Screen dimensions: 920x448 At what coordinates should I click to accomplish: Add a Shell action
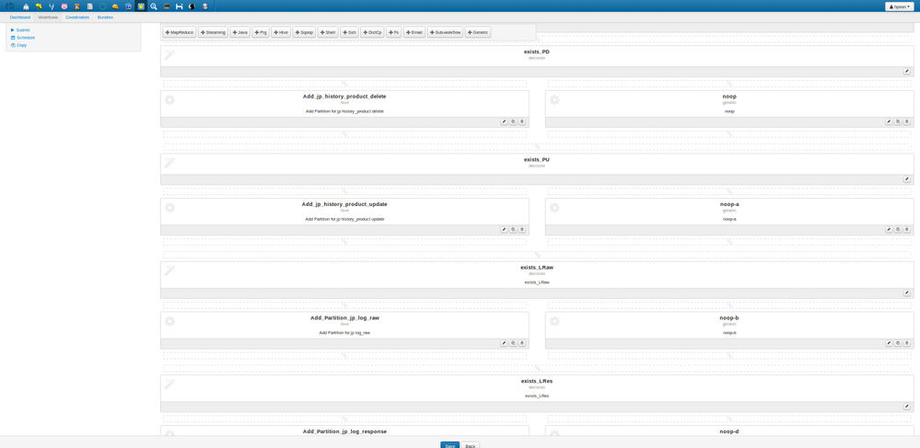pos(328,32)
